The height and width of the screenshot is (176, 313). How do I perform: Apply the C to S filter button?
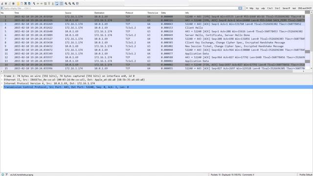coord(270,8)
